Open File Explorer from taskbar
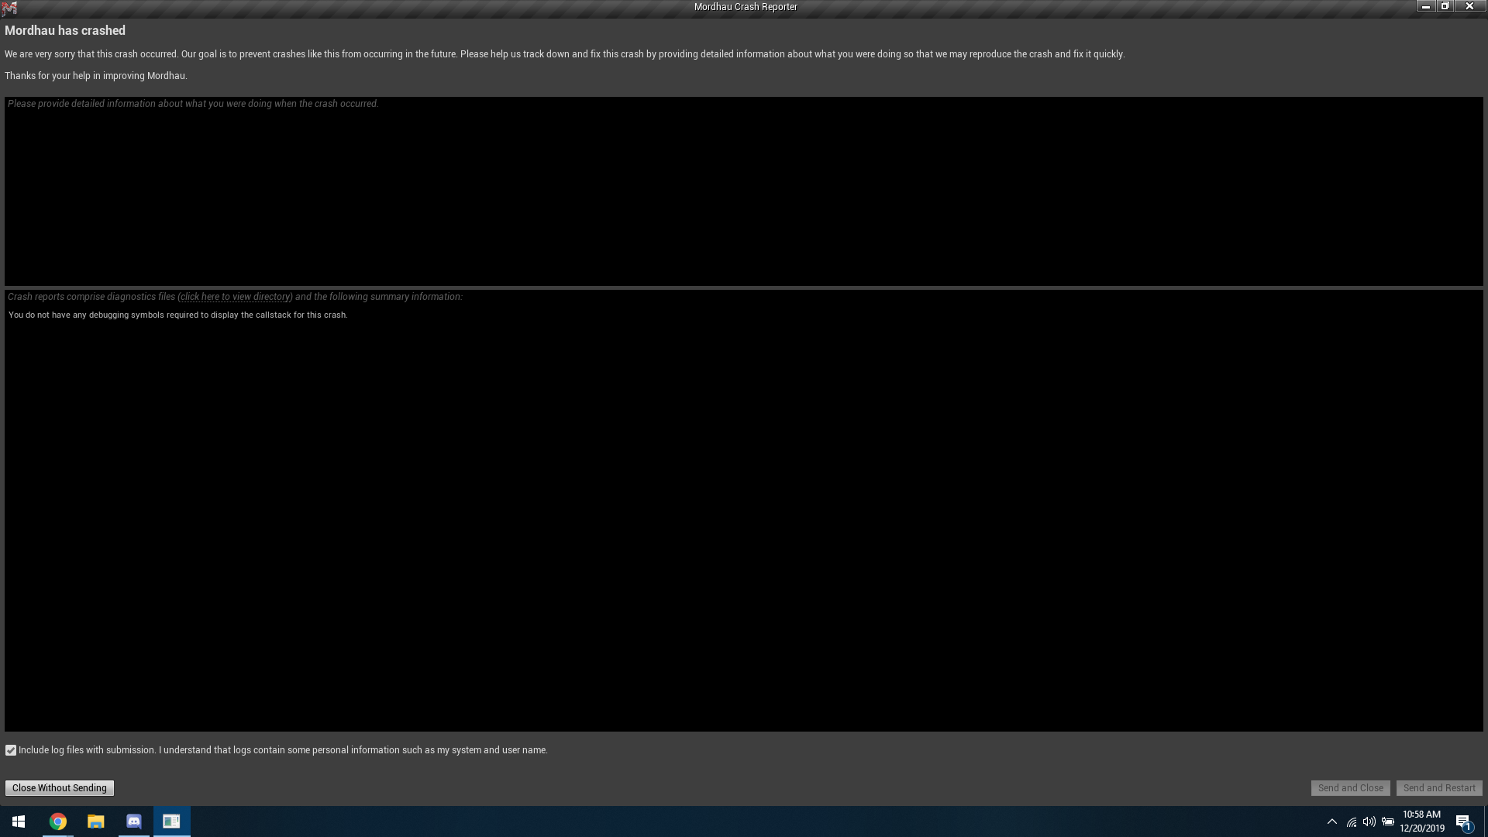1488x837 pixels. [96, 821]
